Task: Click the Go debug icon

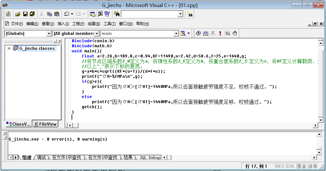Action: [x=227, y=33]
